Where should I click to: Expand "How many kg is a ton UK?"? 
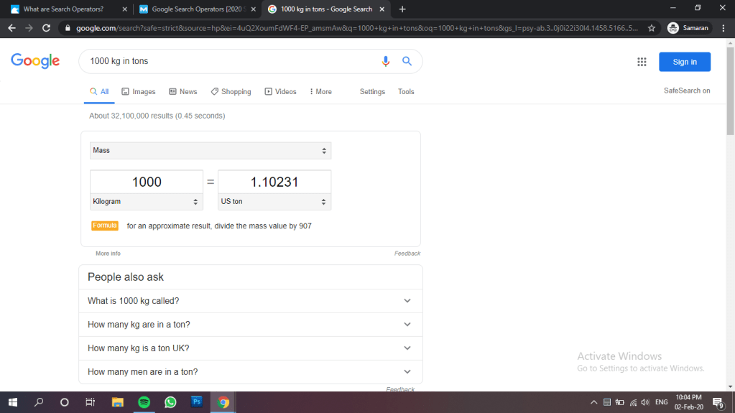tap(250, 348)
